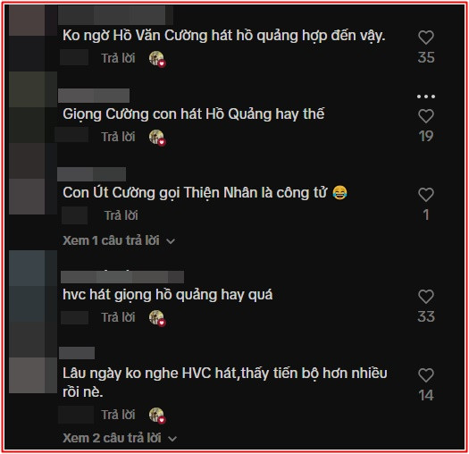Like the comment about Hồ Văn Cường hồ quảng
Screen dimensions: 469x454
(x=426, y=38)
